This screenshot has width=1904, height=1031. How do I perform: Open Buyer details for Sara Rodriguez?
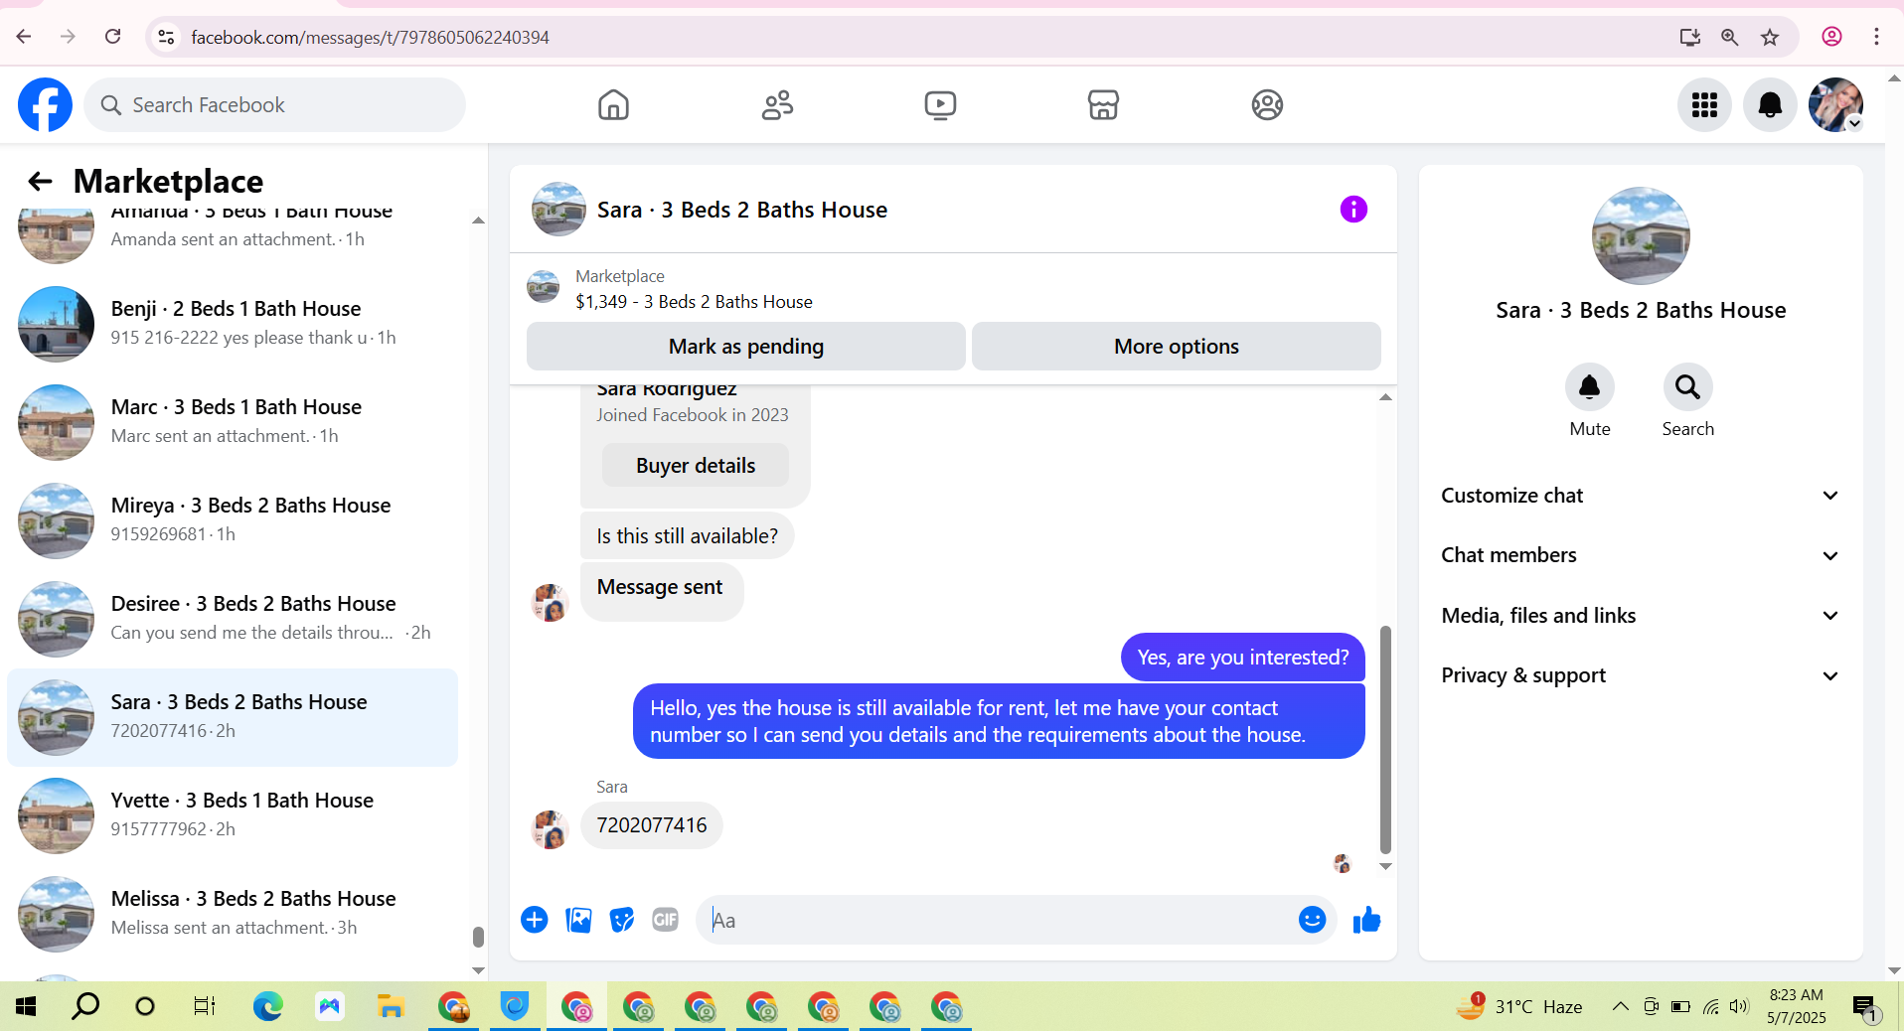click(x=696, y=466)
